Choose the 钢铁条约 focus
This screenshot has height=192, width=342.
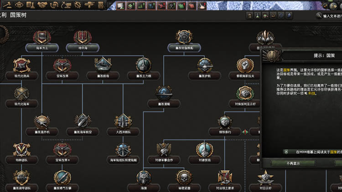coord(224,123)
